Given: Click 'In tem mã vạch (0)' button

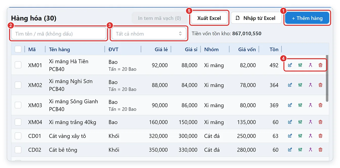Looking at the screenshot, I should 159,18.
